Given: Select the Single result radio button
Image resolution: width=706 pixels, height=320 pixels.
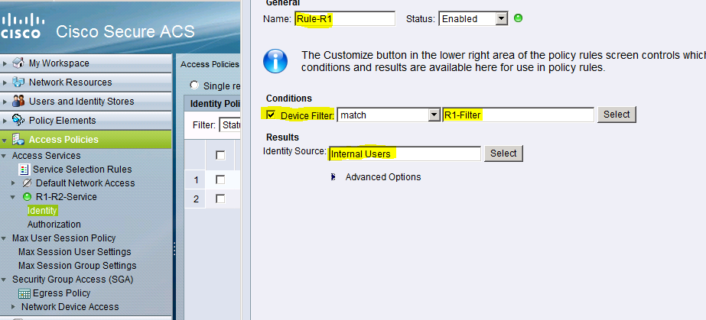Looking at the screenshot, I should point(194,85).
